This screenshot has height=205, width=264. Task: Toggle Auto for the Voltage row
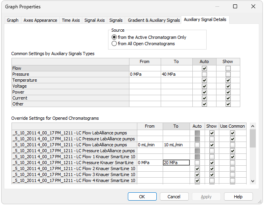coord(204,86)
